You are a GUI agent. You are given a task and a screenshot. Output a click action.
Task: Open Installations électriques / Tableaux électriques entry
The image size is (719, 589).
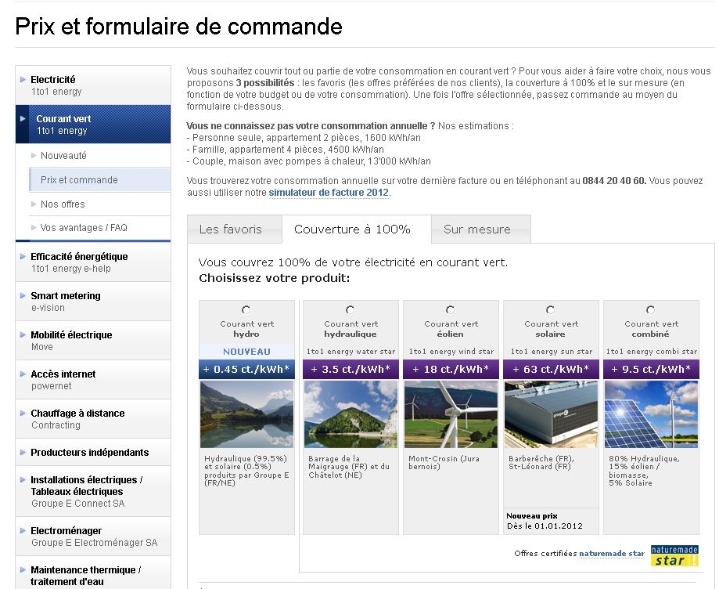click(x=93, y=491)
